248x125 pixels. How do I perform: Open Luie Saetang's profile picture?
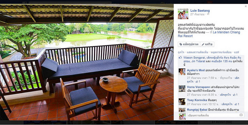183,14
